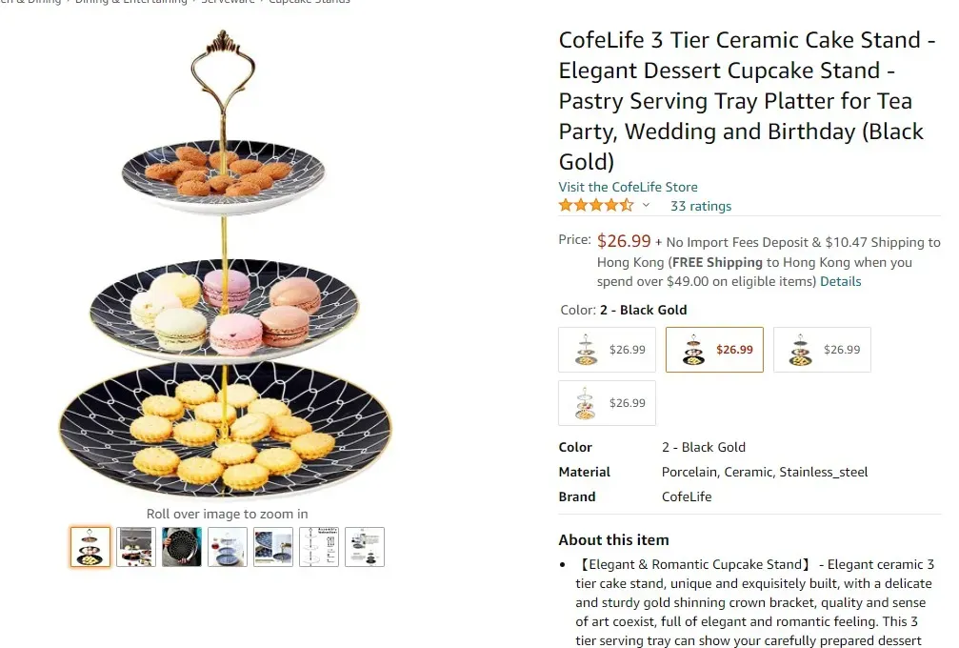Select the first product thumbnail with orange highlight
Image resolution: width=959 pixels, height=648 pixels.
[x=90, y=546]
